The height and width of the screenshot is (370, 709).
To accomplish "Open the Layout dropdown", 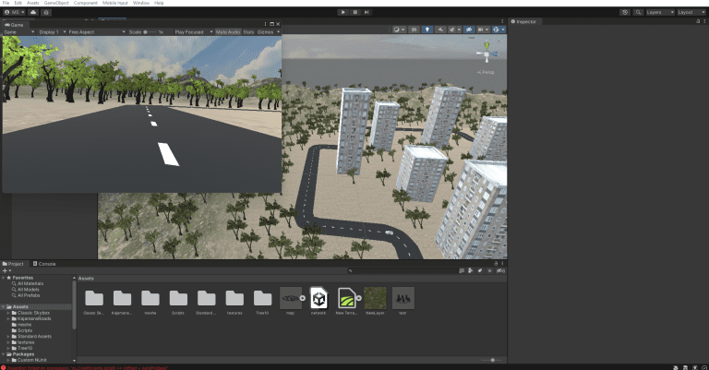I will pos(689,12).
